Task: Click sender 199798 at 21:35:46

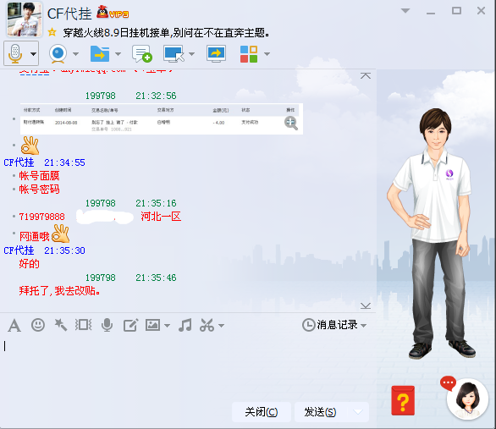Action: pyautogui.click(x=101, y=278)
